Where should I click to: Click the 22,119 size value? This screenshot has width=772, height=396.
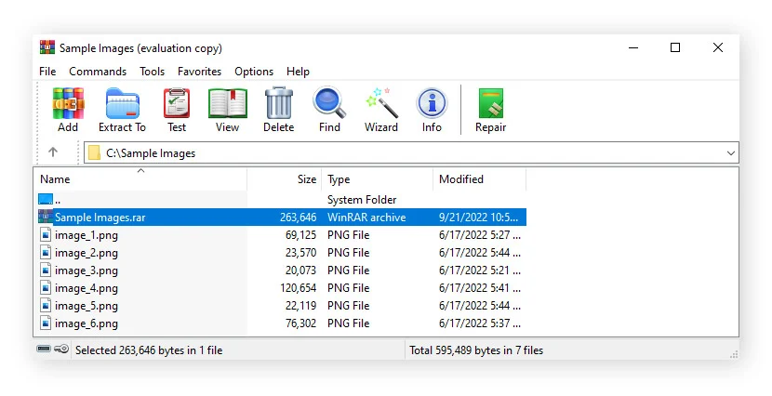[300, 306]
